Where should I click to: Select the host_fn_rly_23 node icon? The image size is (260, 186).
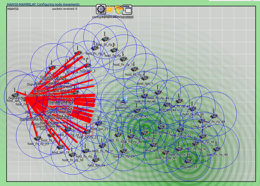pos(38,137)
